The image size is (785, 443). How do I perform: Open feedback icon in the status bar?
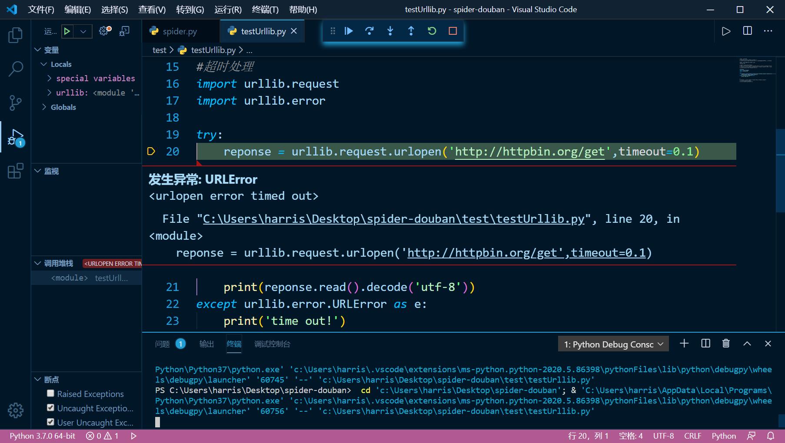[751, 436]
